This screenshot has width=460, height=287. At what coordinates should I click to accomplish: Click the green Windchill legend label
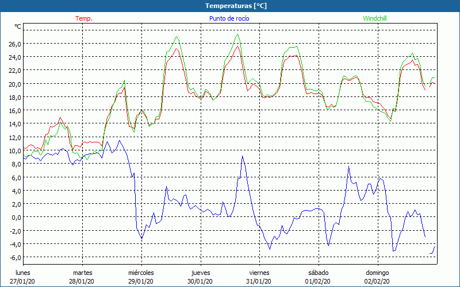(x=375, y=18)
